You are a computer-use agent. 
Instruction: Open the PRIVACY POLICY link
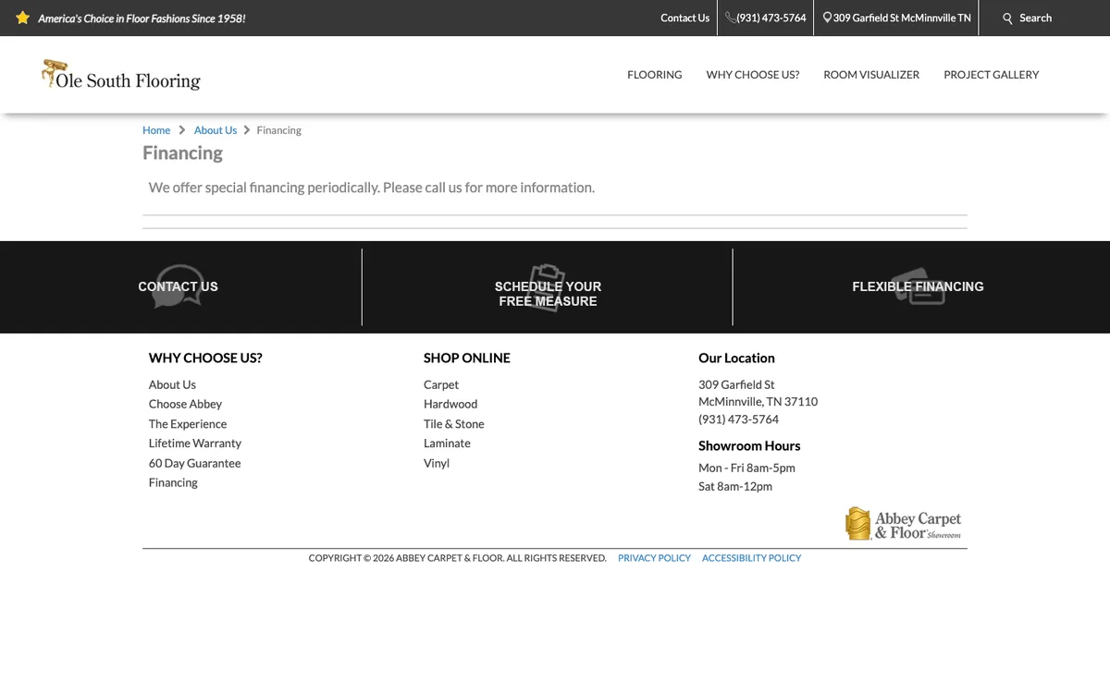(654, 558)
